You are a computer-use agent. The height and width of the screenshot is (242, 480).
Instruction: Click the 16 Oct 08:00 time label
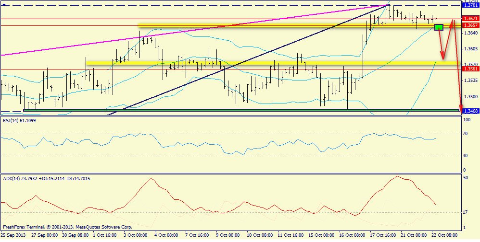click(353, 235)
